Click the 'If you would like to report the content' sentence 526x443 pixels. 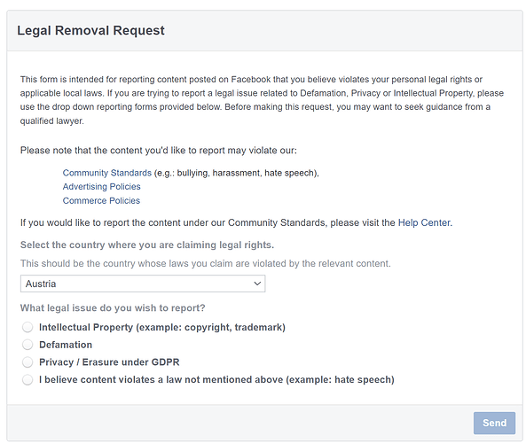click(x=236, y=223)
